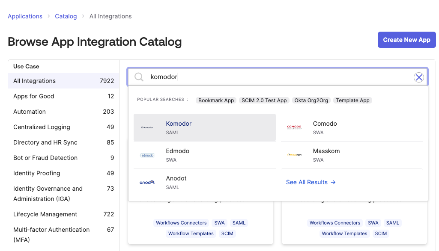This screenshot has width=439, height=251.
Task: Click the Anodot logo icon
Action: [x=147, y=182]
